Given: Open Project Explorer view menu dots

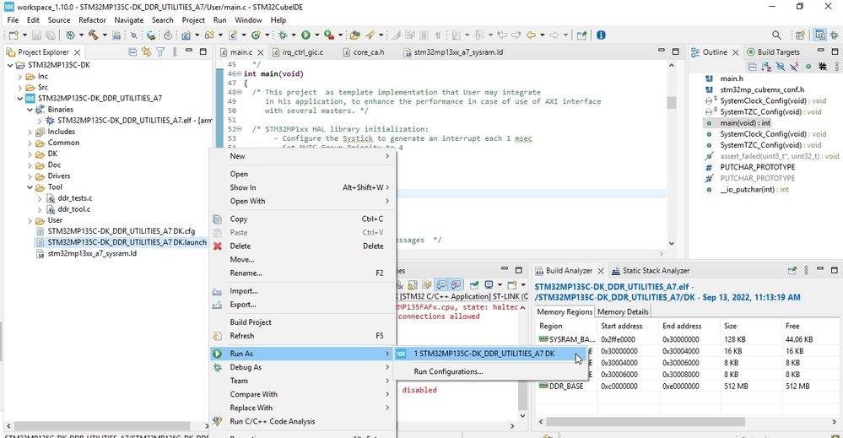Looking at the screenshot, I should pos(175,52).
